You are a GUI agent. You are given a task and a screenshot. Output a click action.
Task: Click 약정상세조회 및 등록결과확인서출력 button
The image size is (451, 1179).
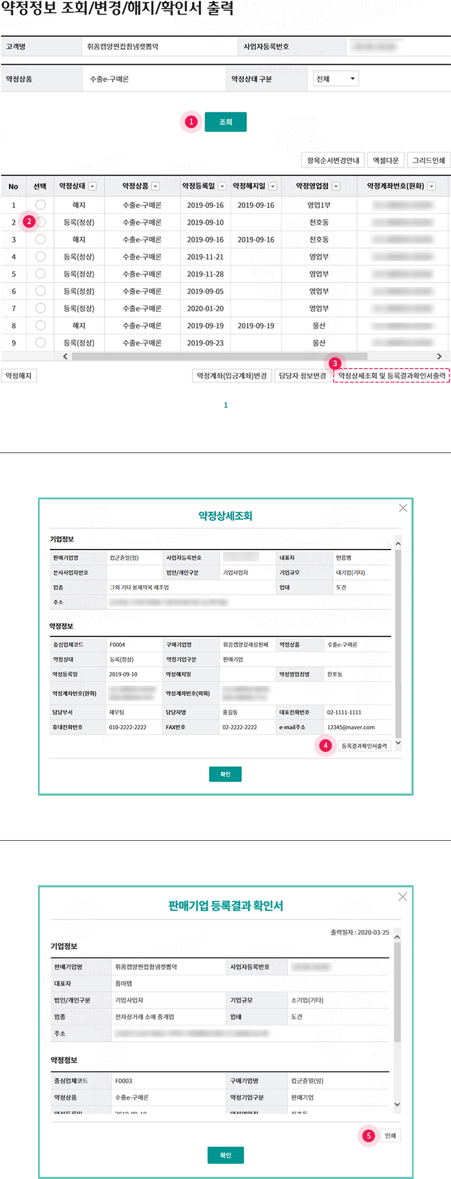coord(391,376)
